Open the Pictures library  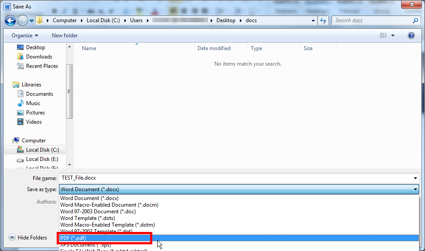(x=35, y=113)
